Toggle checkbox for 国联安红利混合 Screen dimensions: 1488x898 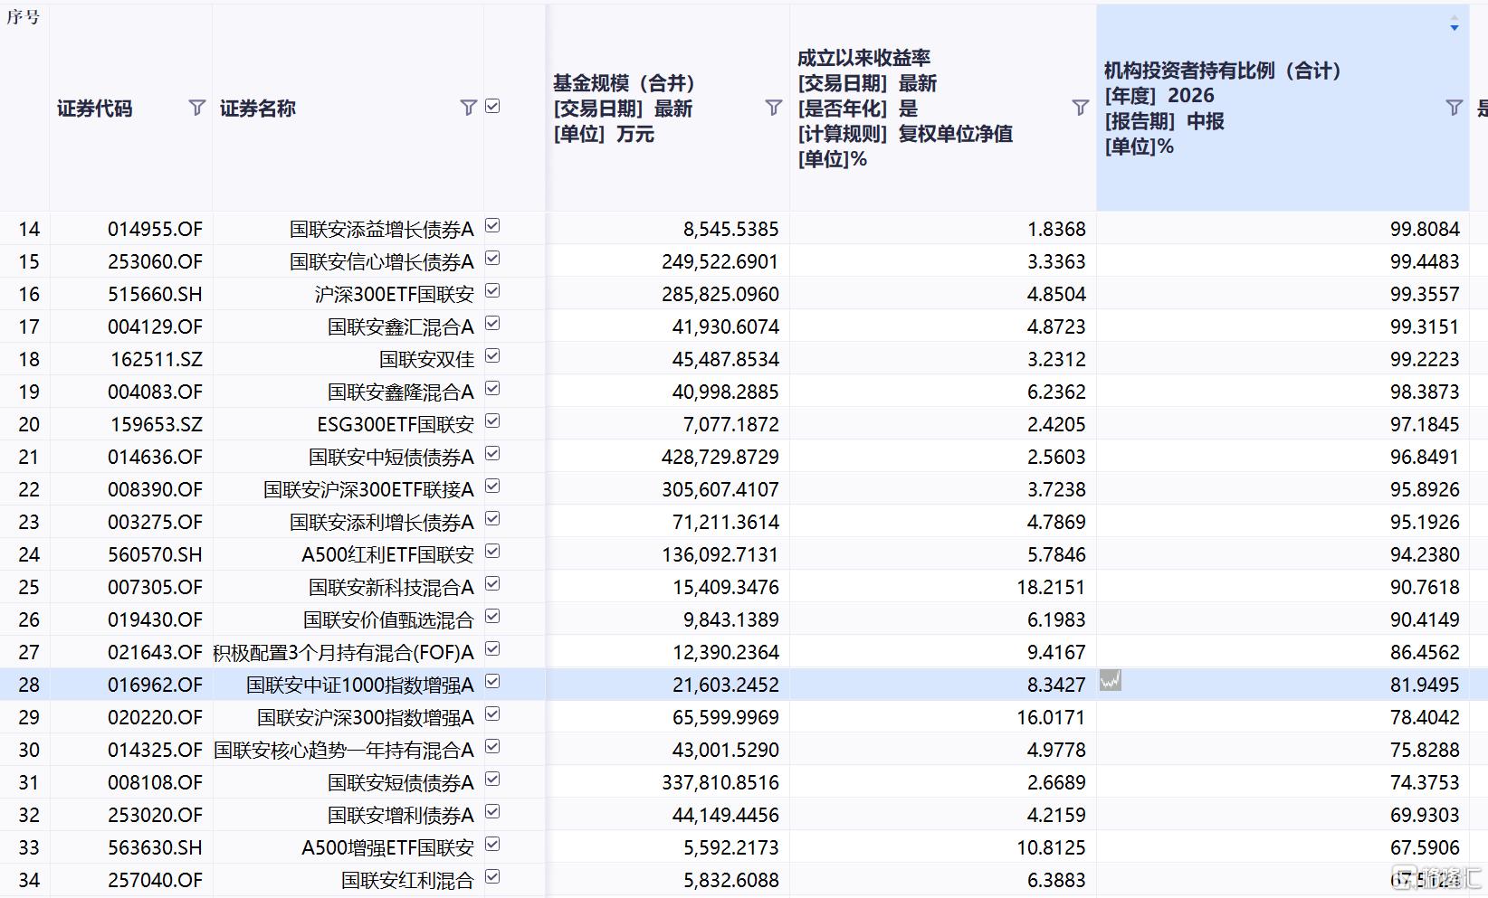coord(492,877)
